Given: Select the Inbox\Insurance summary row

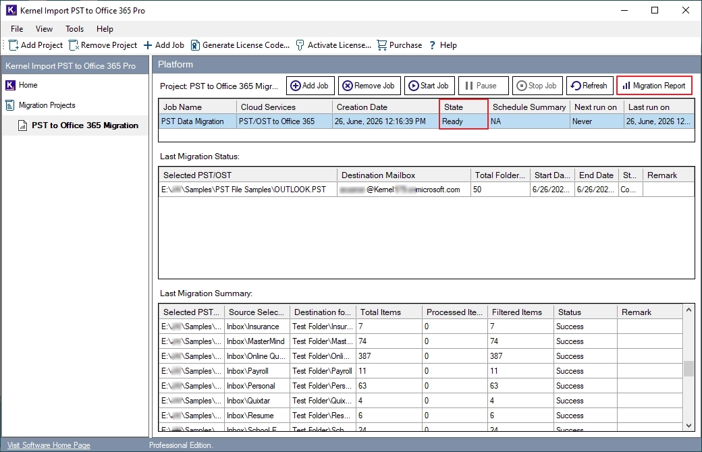Looking at the screenshot, I should 421,327.
